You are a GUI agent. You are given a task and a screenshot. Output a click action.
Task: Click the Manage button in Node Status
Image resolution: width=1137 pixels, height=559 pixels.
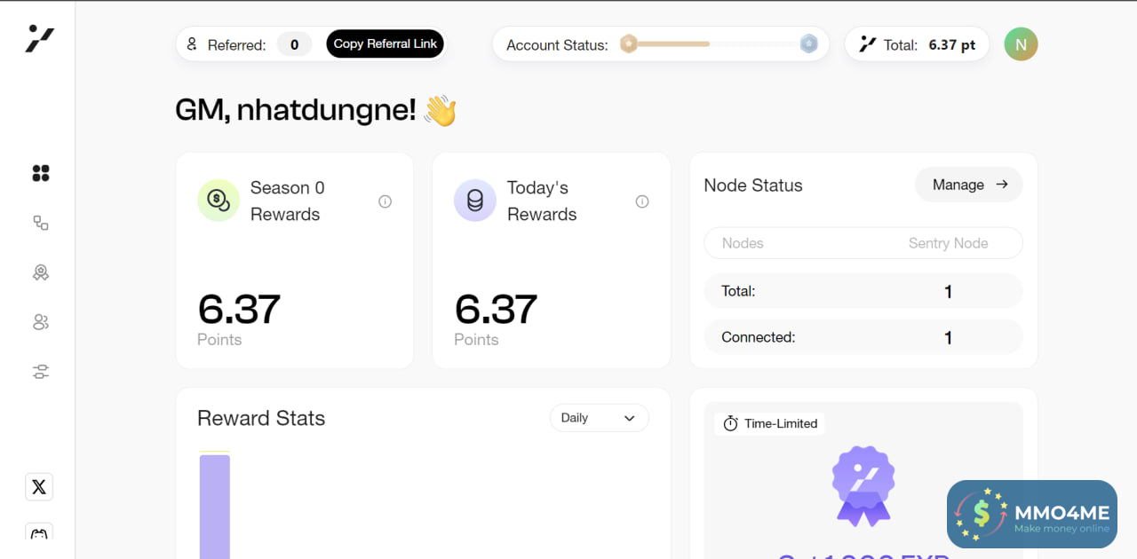pos(968,185)
